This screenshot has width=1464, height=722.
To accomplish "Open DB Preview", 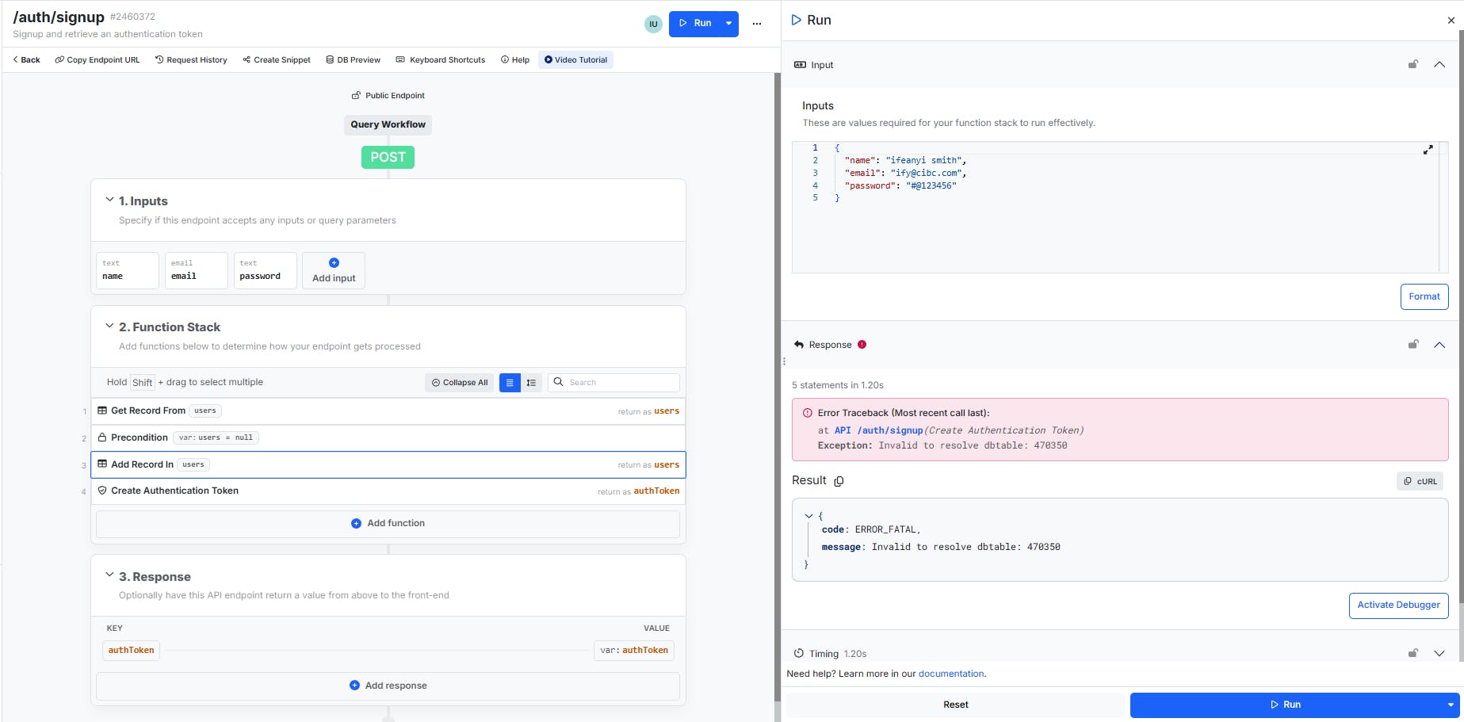I will [x=354, y=59].
